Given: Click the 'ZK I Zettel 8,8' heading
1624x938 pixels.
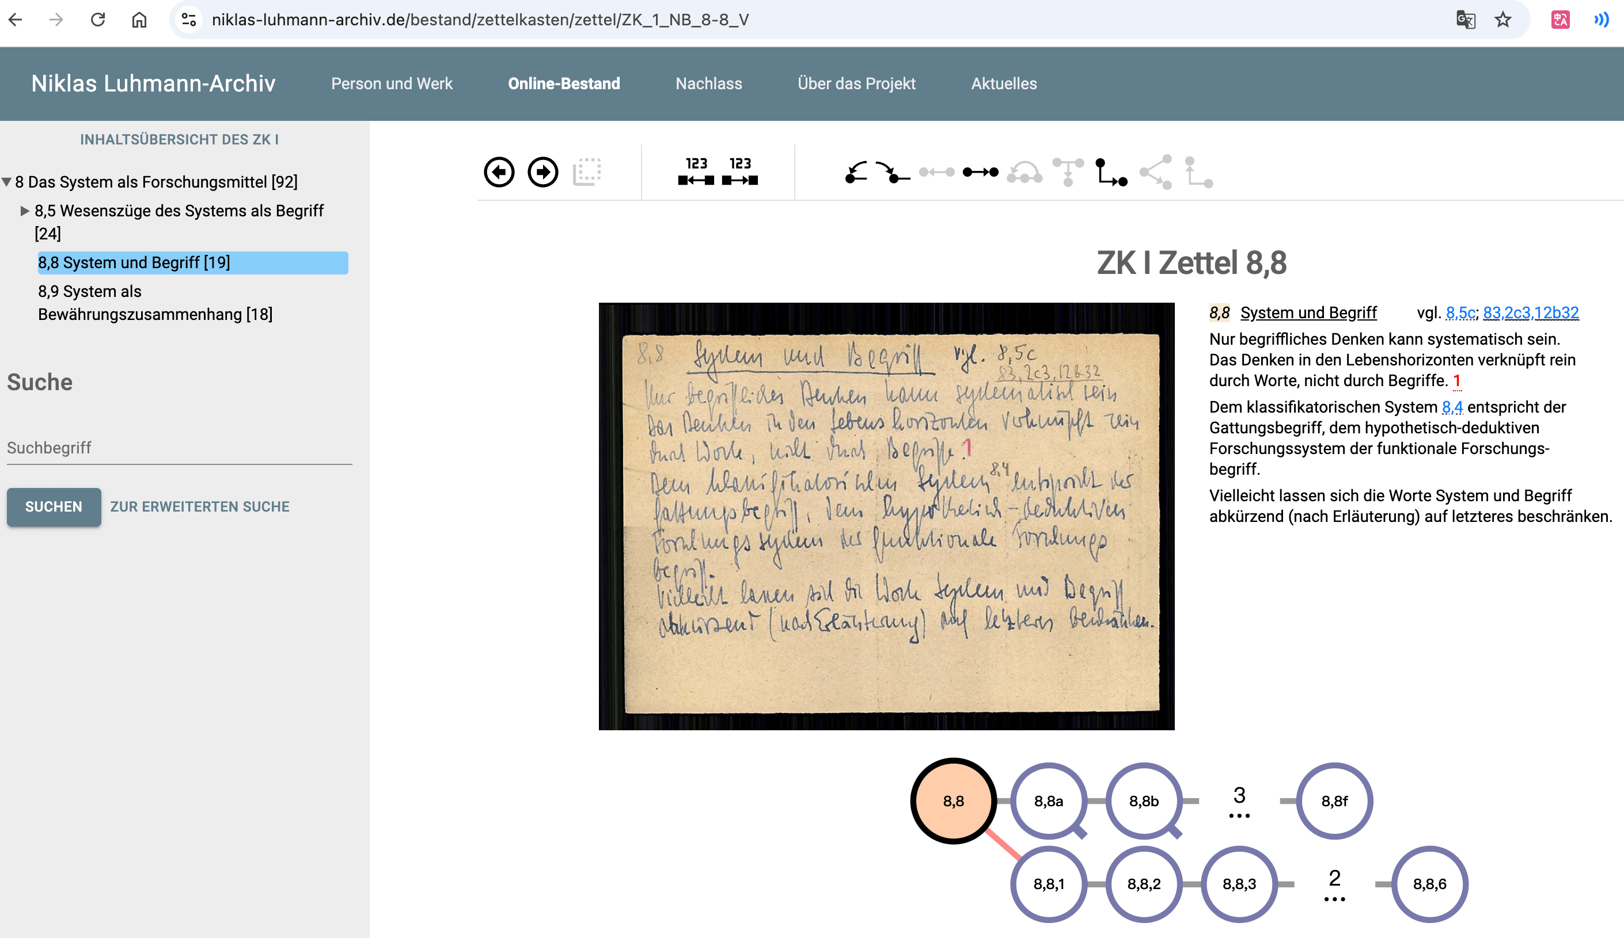Looking at the screenshot, I should [x=1192, y=262].
